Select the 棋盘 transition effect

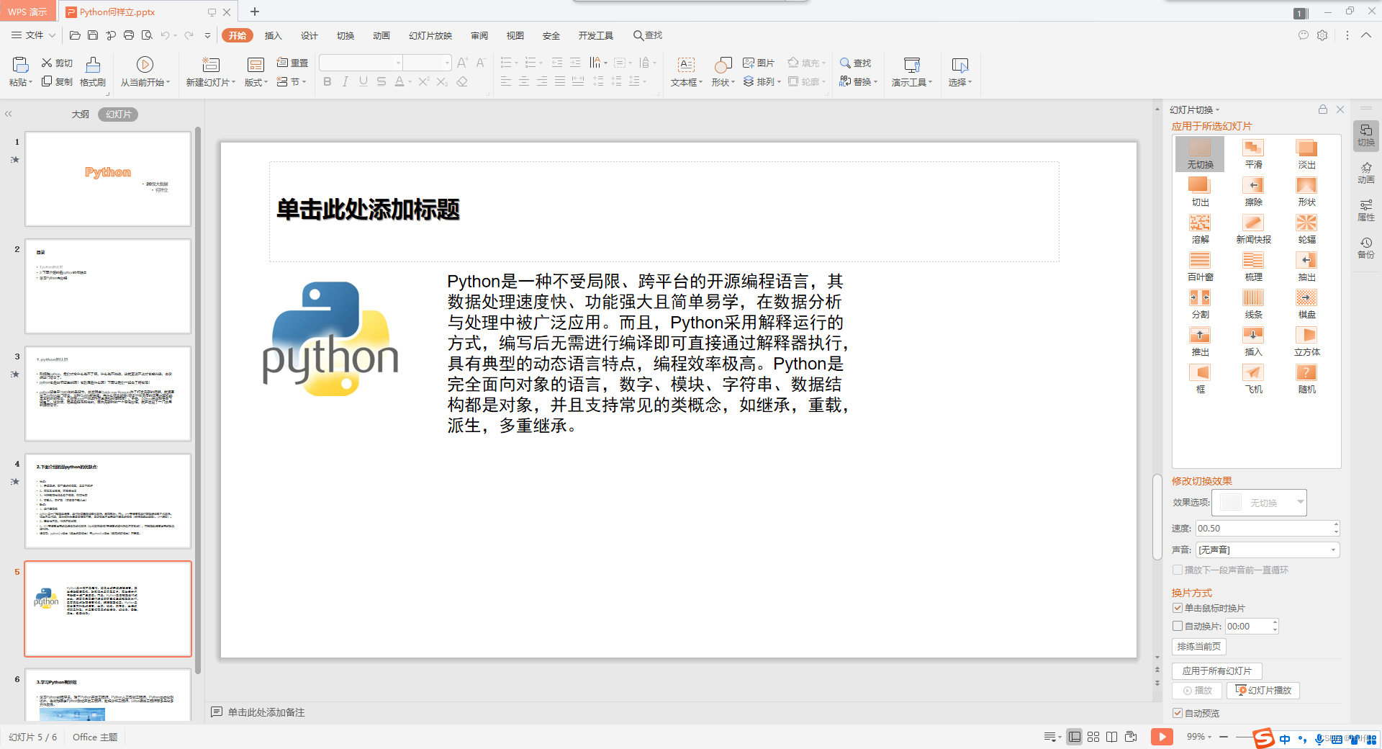[1306, 304]
